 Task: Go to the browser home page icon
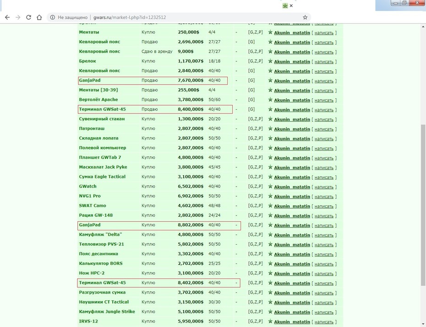(39, 17)
